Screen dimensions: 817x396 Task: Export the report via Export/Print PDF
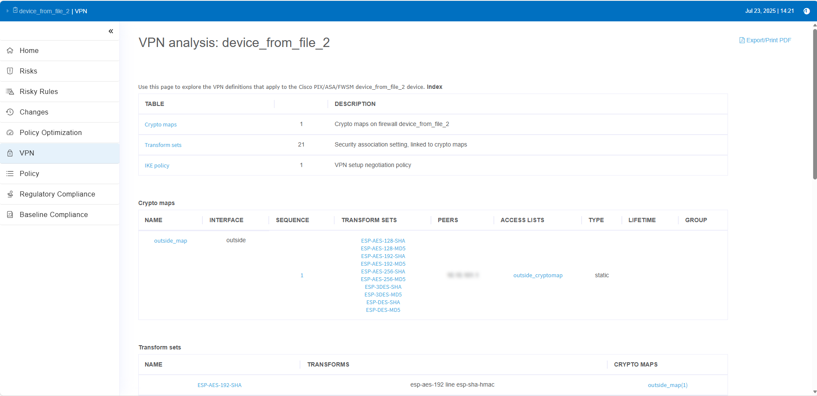tap(765, 40)
